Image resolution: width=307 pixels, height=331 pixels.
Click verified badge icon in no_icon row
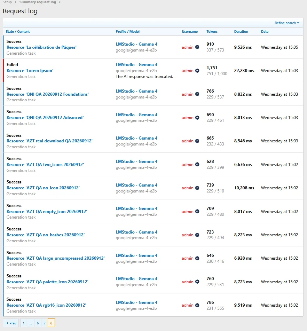pyautogui.click(x=197, y=188)
